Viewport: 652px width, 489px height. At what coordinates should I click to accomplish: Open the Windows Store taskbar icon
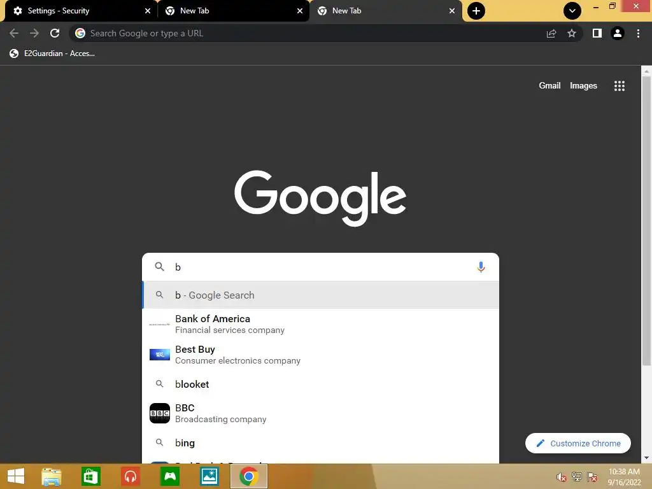tap(90, 476)
